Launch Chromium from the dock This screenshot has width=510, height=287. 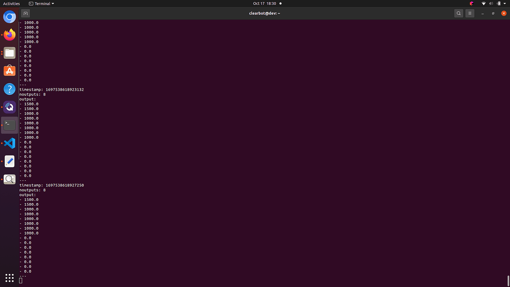(x=10, y=17)
